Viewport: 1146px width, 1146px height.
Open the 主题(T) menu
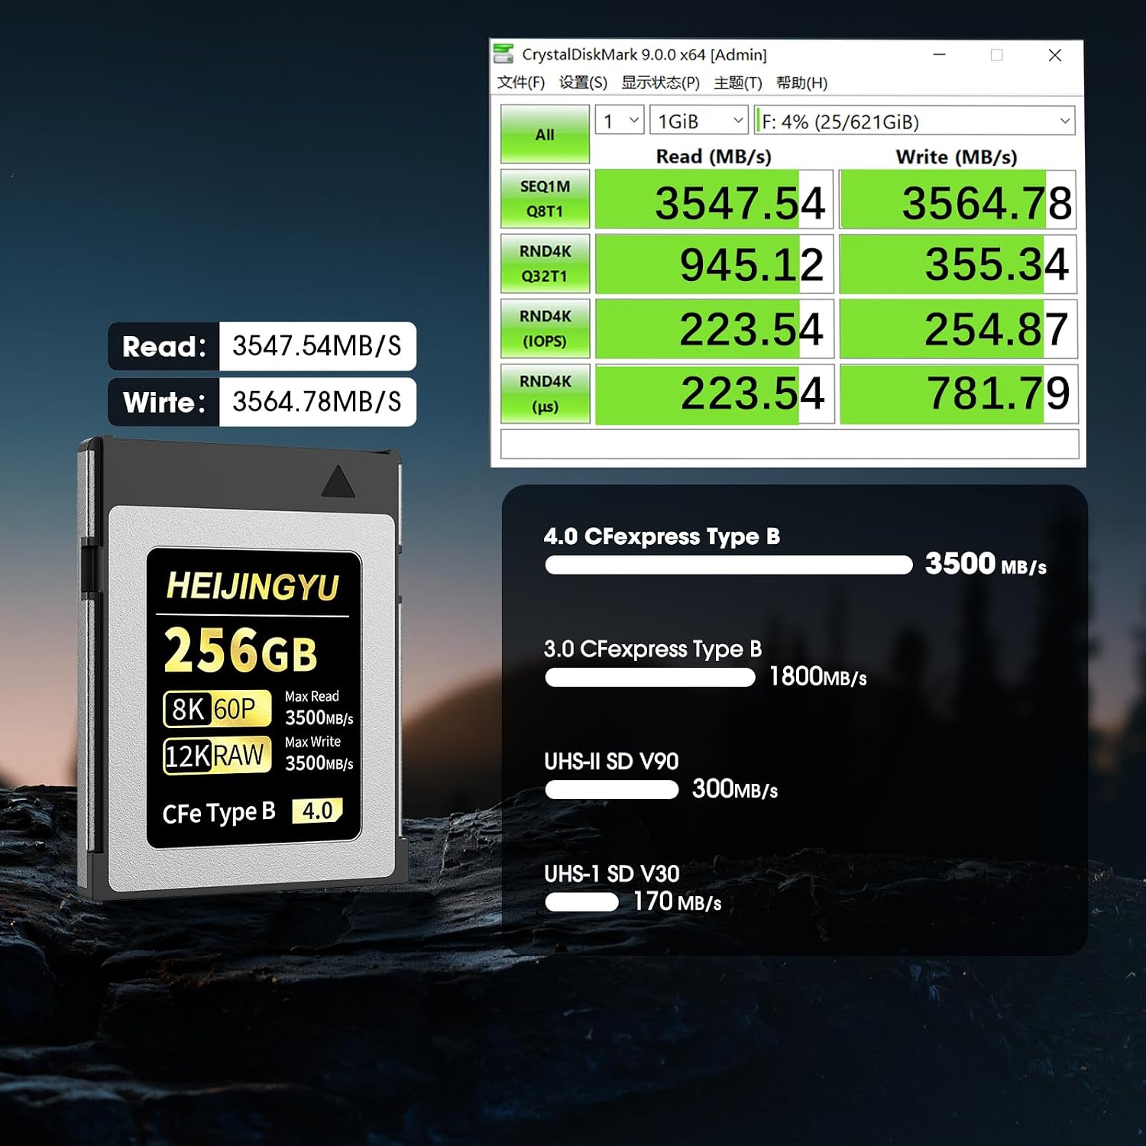738,83
